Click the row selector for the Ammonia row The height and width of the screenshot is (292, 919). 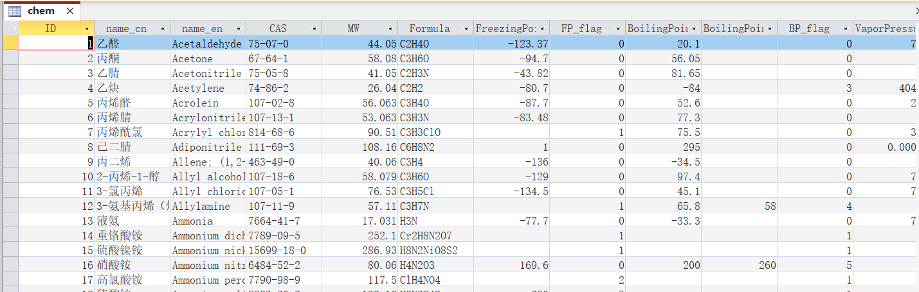pyautogui.click(x=10, y=221)
